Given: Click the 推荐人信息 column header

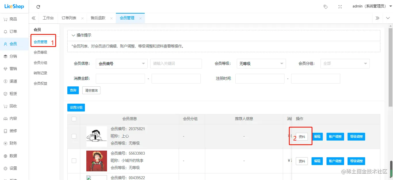Looking at the screenshot, I should click(x=244, y=119).
